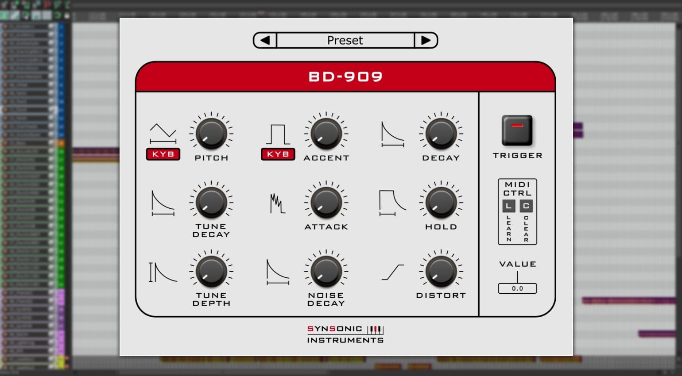Toggle the KYB button under pitch icon
This screenshot has width=682, height=376.
coord(163,154)
